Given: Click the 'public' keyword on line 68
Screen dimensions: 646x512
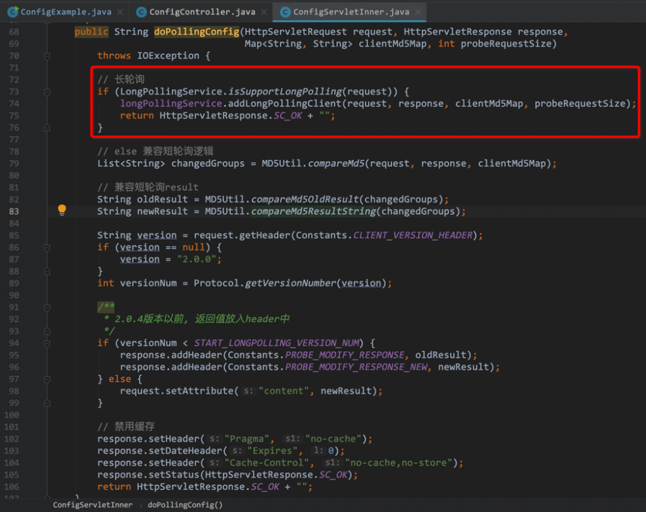Looking at the screenshot, I should coord(92,32).
